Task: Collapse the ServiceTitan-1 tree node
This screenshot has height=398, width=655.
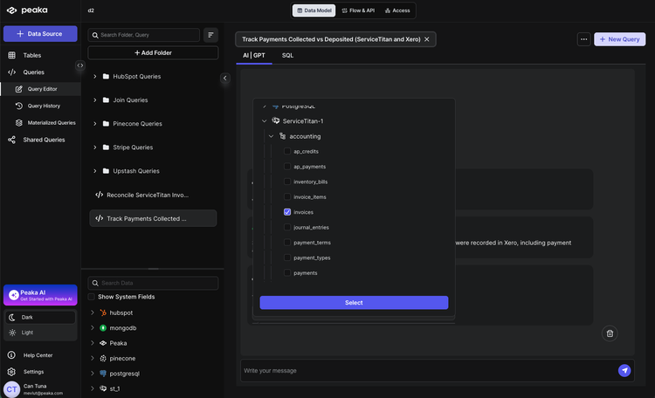Action: point(264,121)
